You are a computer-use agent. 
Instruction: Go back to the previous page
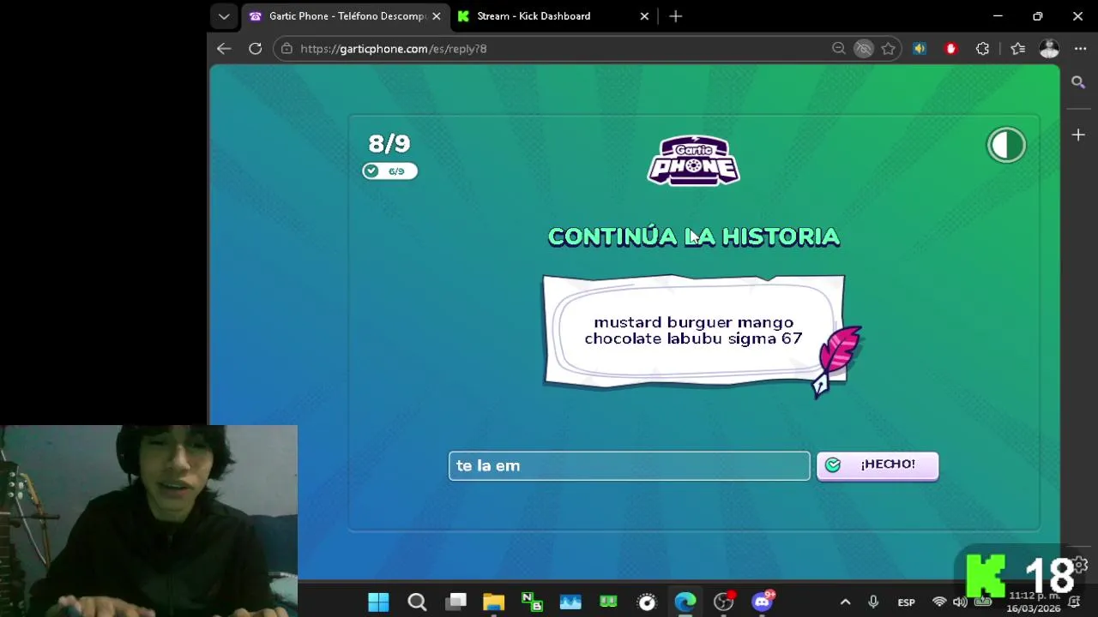224,49
